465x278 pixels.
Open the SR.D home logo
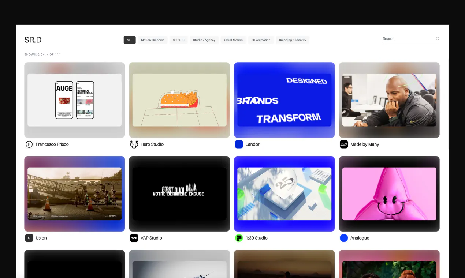click(x=33, y=40)
